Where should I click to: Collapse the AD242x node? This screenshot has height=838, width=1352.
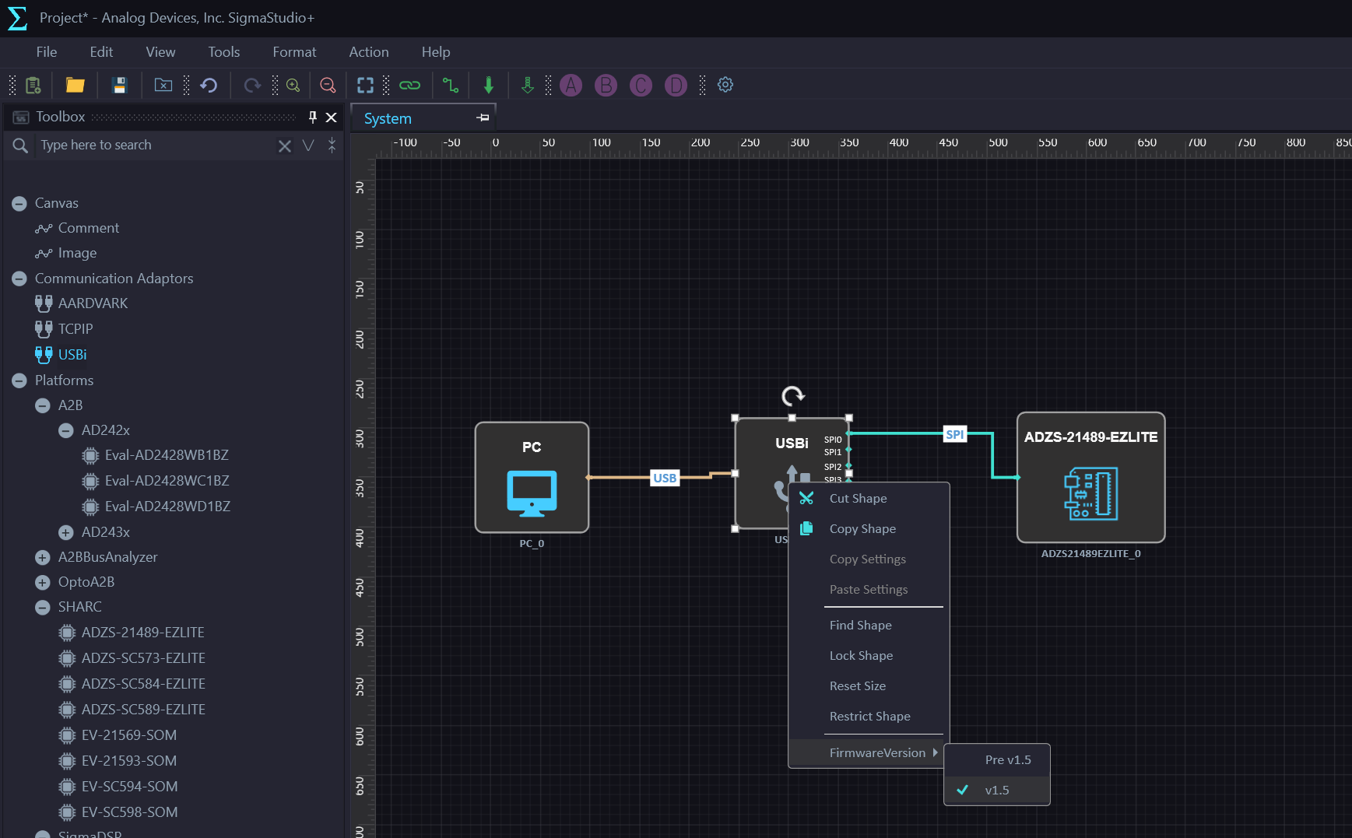point(66,430)
